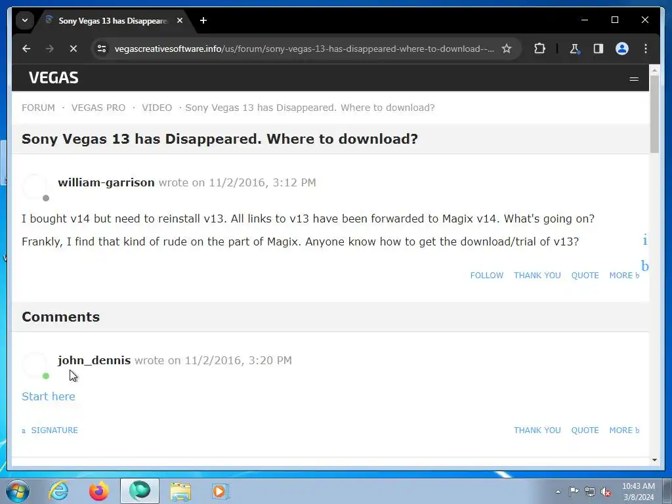The height and width of the screenshot is (504, 672).
Task: Click the scrollbar down arrow
Action: click(654, 460)
